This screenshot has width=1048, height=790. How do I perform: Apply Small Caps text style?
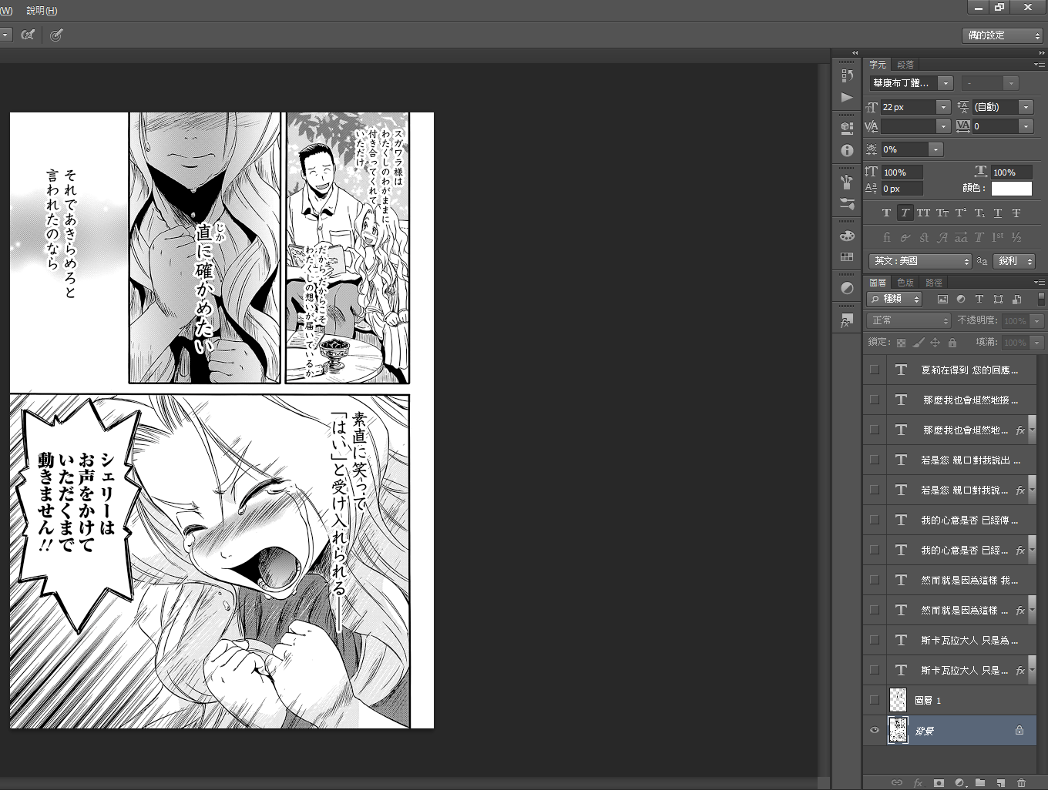(x=942, y=213)
